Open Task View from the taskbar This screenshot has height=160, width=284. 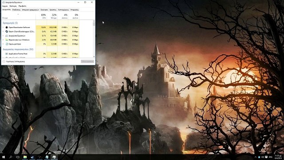pyautogui.click(x=18, y=157)
